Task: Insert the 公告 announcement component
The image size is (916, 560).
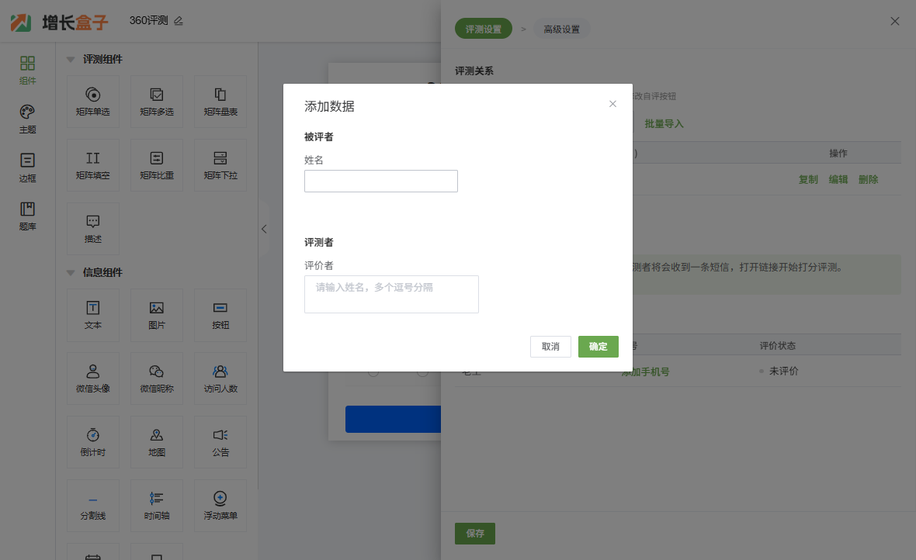Action: tap(220, 442)
